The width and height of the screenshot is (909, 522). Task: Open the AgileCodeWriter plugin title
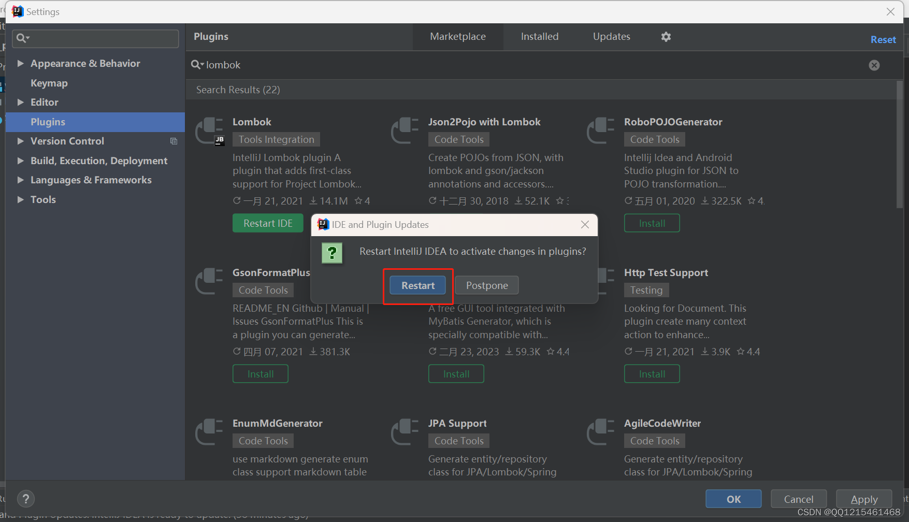click(662, 423)
